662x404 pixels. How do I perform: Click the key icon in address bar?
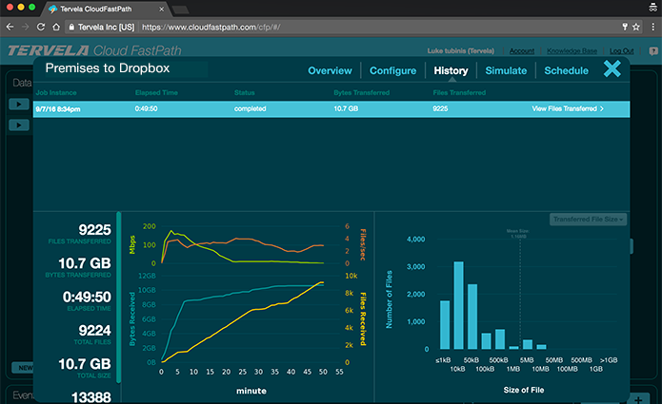click(623, 27)
